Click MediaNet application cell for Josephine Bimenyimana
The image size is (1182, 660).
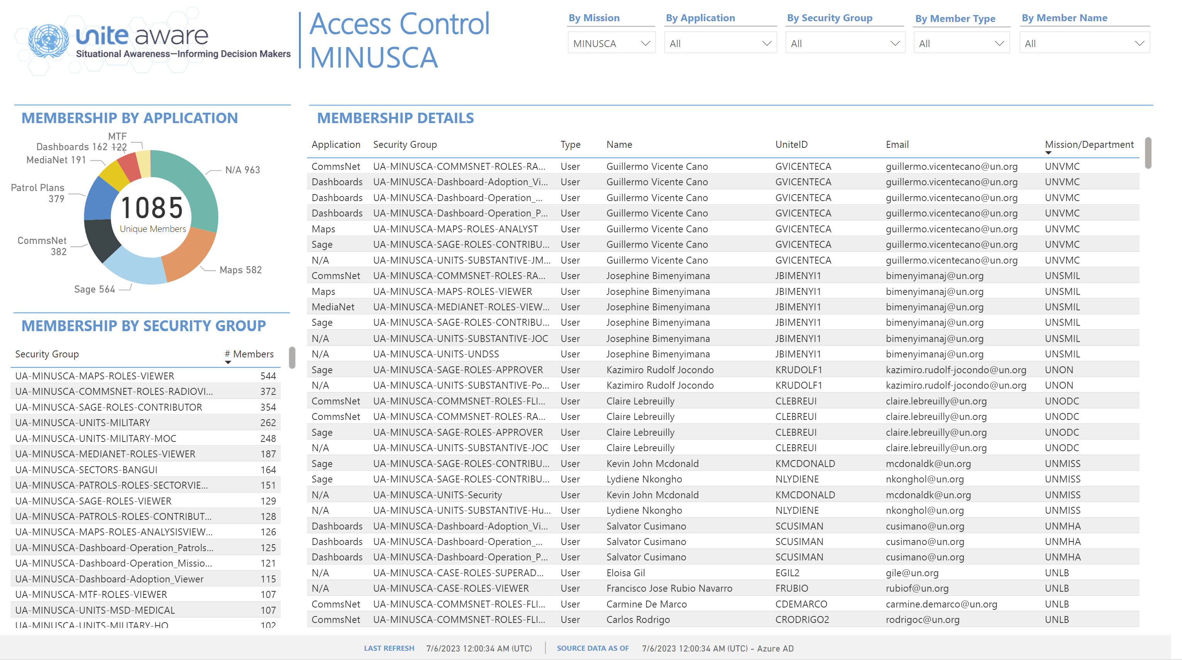pyautogui.click(x=333, y=307)
